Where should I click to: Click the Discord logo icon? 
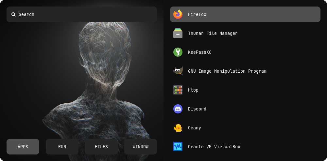(178, 109)
